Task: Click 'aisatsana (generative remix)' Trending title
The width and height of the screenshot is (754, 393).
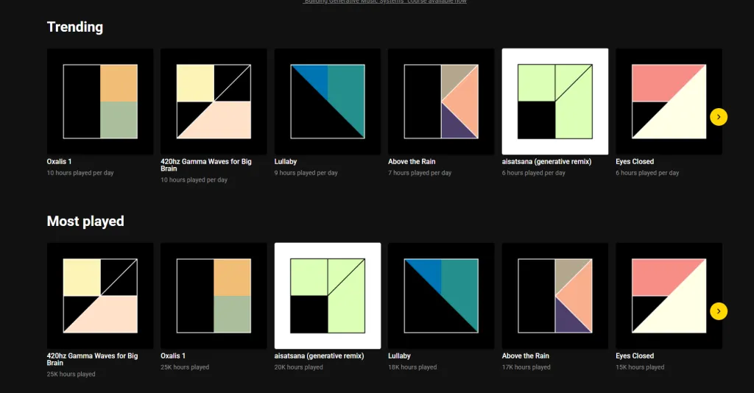Action: [x=547, y=161]
